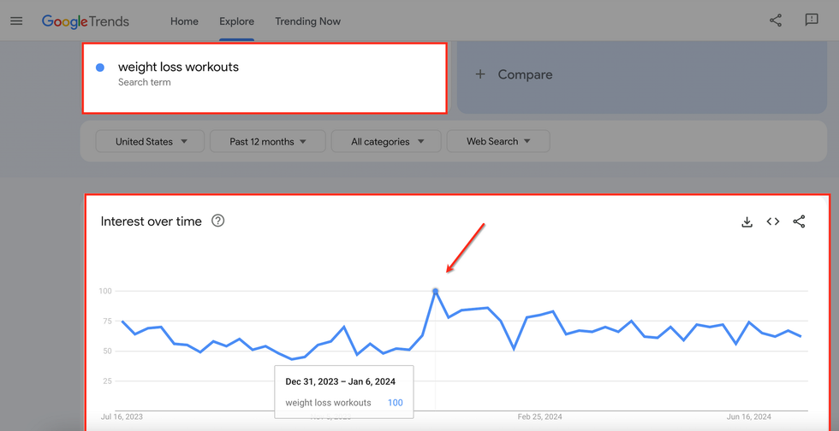The image size is (839, 431).
Task: Click the plus icon on Compare
Action: (480, 74)
